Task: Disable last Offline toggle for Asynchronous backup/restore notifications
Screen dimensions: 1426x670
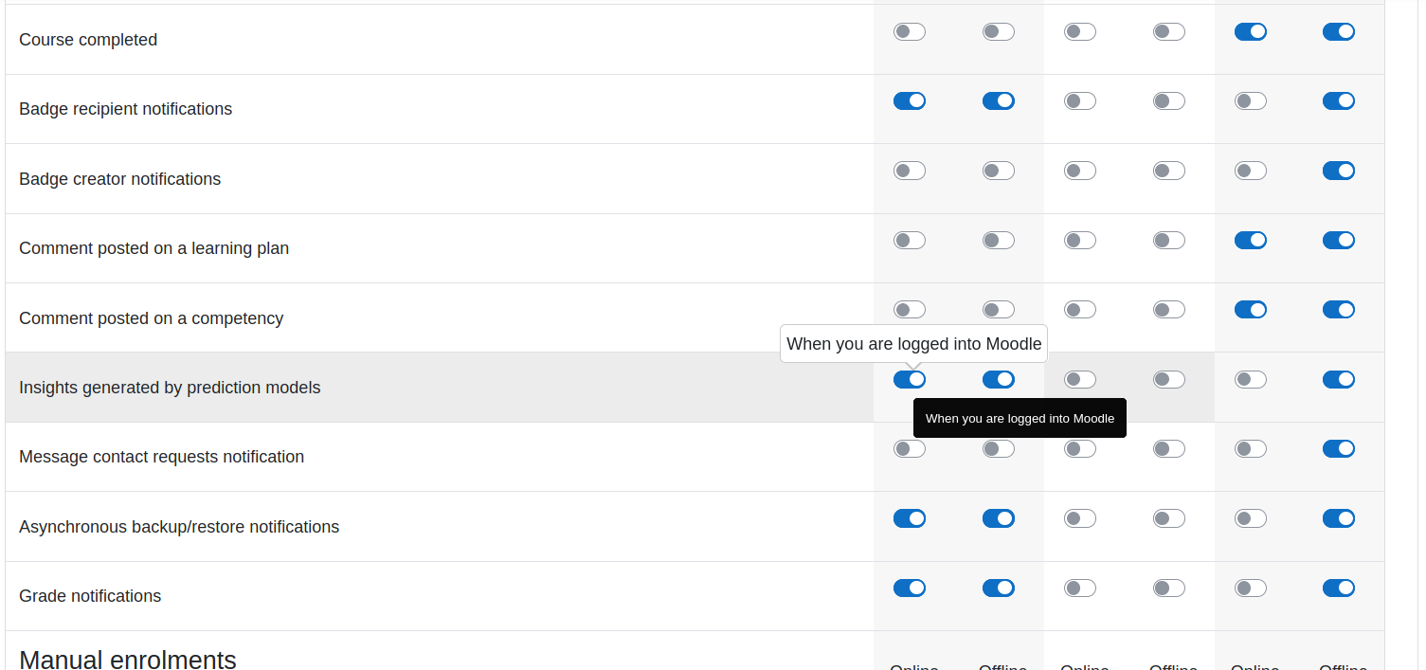Action: (x=1339, y=518)
